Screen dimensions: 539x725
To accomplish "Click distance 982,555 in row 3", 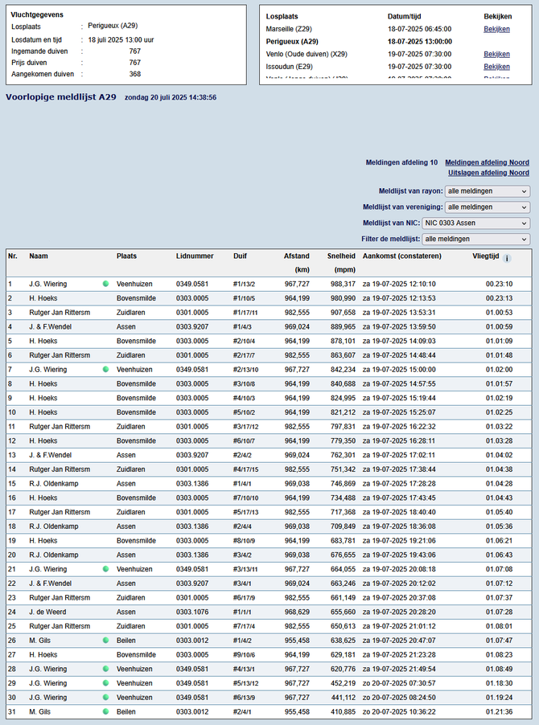I will [297, 313].
